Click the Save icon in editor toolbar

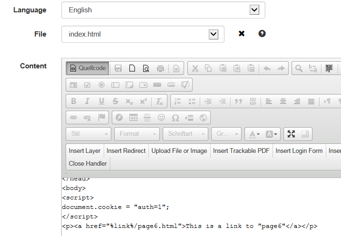coord(118,68)
